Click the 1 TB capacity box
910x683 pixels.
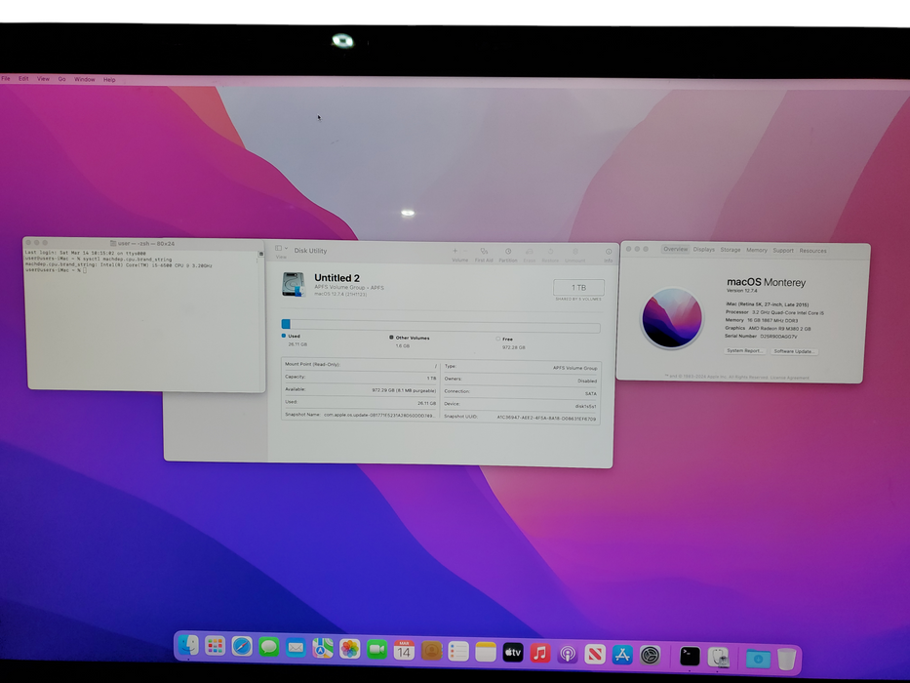(x=578, y=288)
